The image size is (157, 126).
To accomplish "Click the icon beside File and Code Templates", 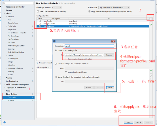I will coord(33,33).
